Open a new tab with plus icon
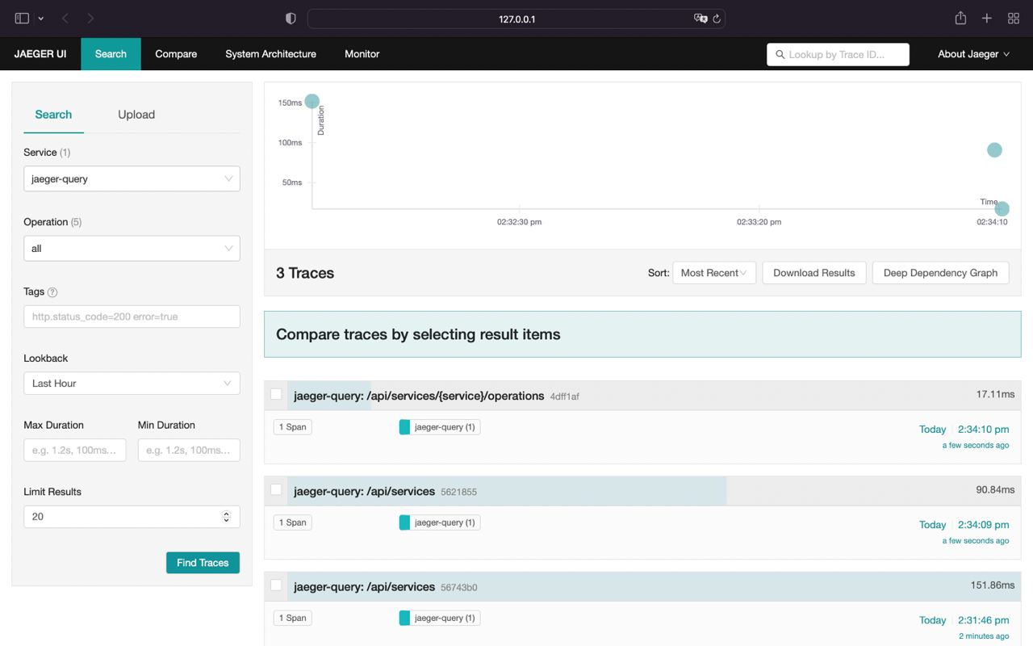The image size is (1033, 646). [987, 19]
